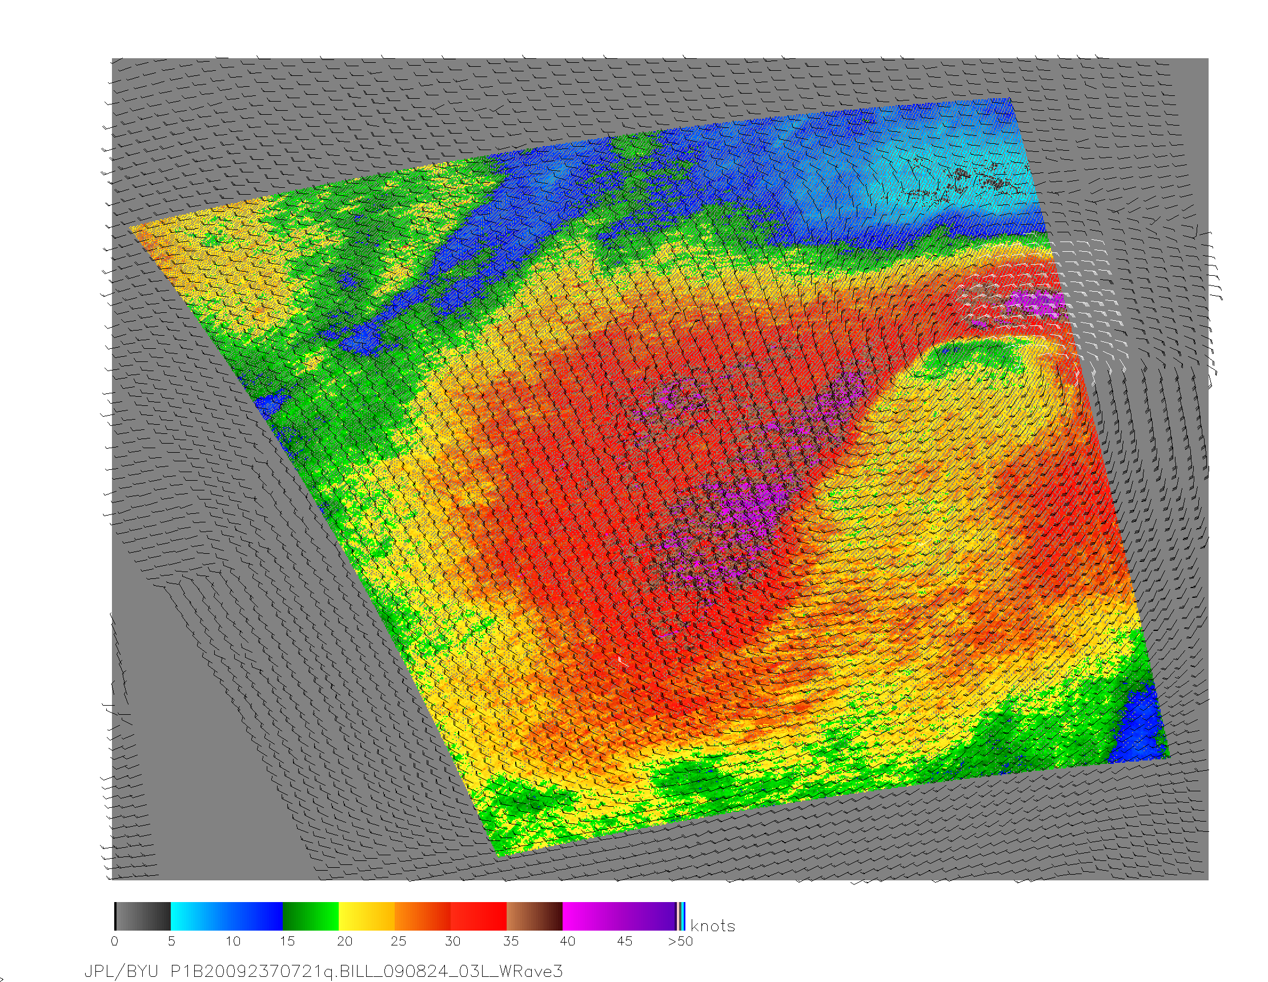Click the cyan-blue 5-15 knots legend segment
The width and height of the screenshot is (1268, 982).
(x=227, y=916)
